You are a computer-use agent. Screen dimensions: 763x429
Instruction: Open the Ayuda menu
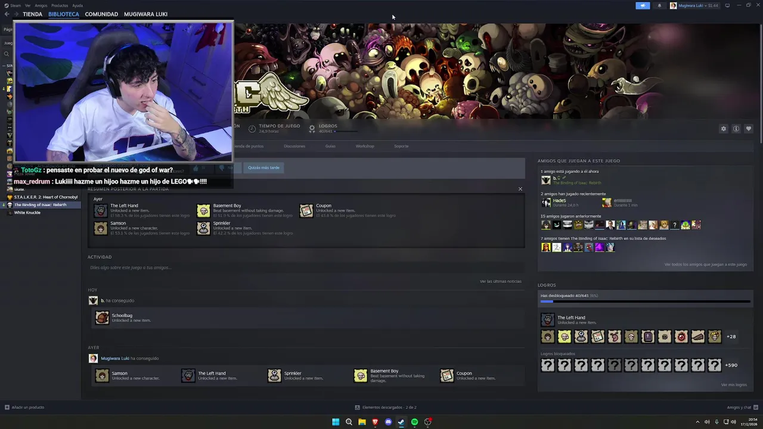pyautogui.click(x=77, y=5)
